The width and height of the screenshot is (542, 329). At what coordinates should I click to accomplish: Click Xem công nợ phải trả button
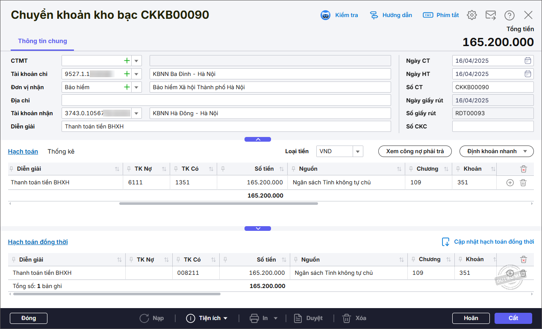415,151
